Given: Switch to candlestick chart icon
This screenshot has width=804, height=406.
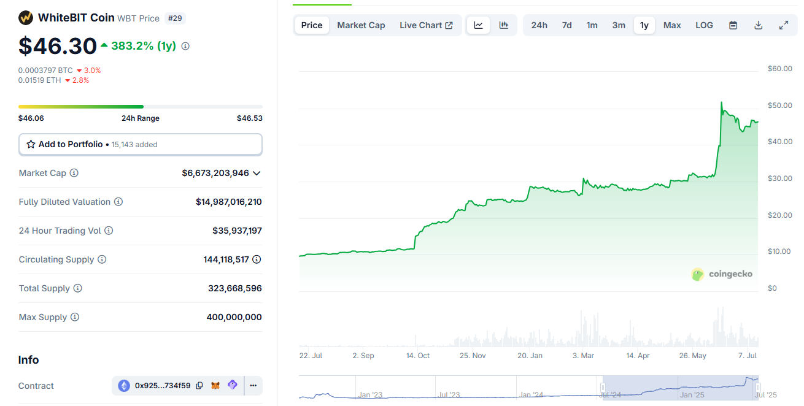Looking at the screenshot, I should [x=504, y=25].
